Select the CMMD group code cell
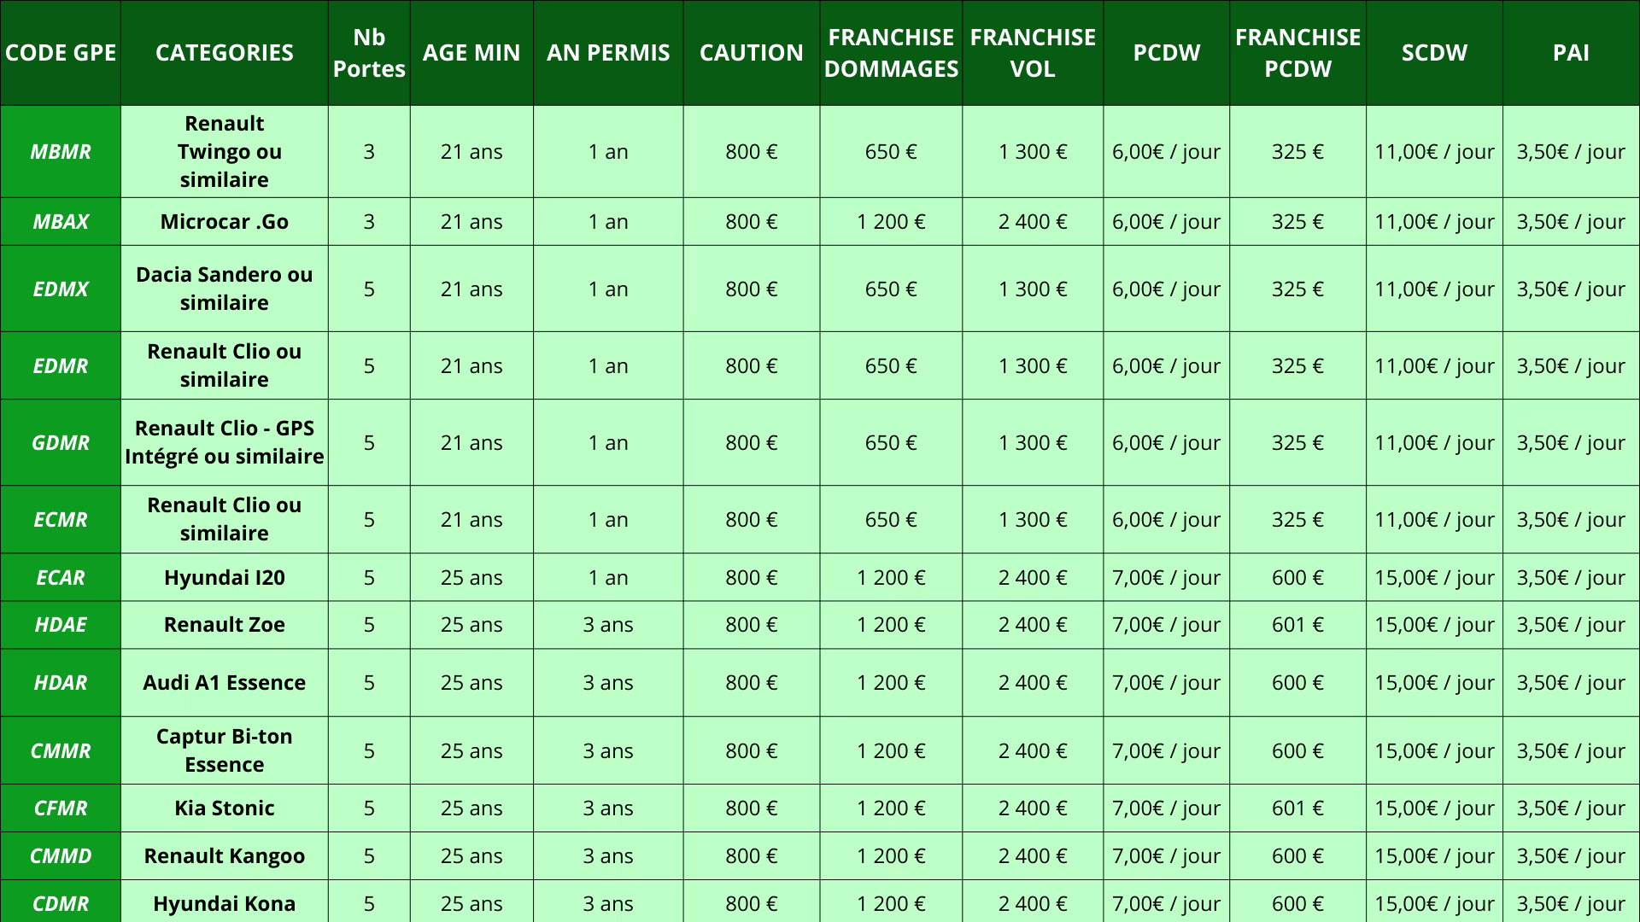 point(60,856)
